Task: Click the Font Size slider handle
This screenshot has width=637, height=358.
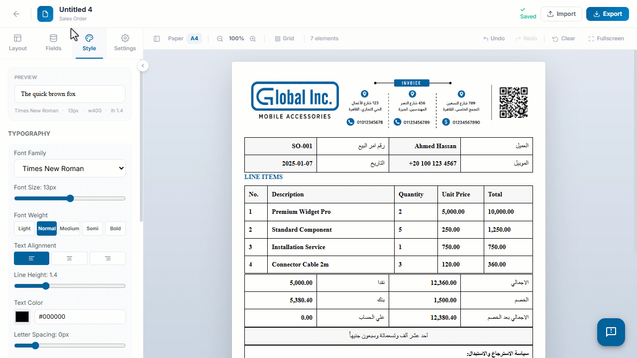Action: [70, 198]
